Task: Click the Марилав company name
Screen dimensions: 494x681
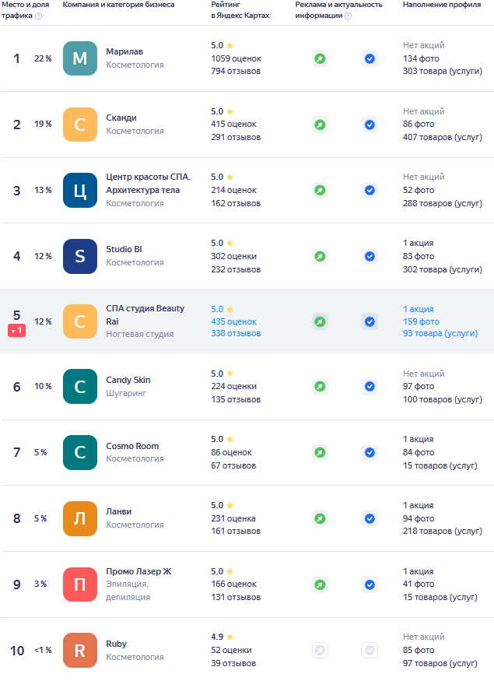Action: (x=124, y=51)
